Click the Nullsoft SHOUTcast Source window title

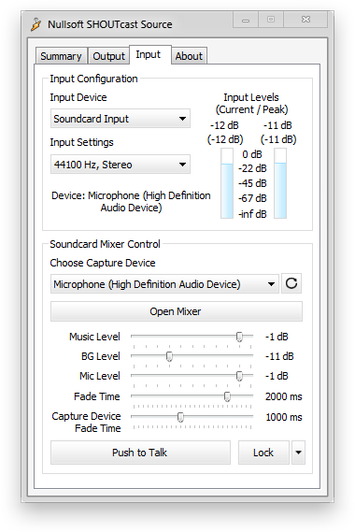(x=110, y=24)
